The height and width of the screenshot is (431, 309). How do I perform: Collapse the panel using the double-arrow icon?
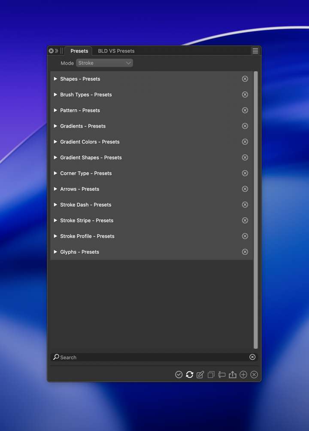(56, 51)
